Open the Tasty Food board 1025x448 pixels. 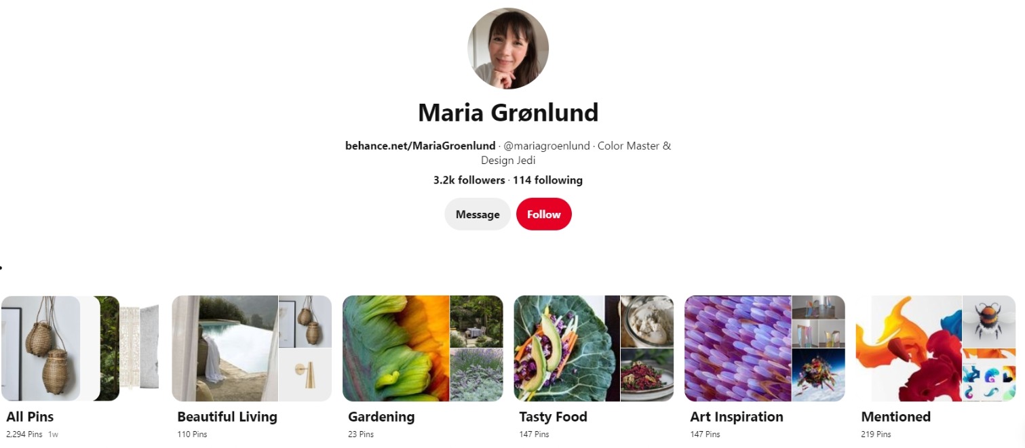click(x=594, y=348)
